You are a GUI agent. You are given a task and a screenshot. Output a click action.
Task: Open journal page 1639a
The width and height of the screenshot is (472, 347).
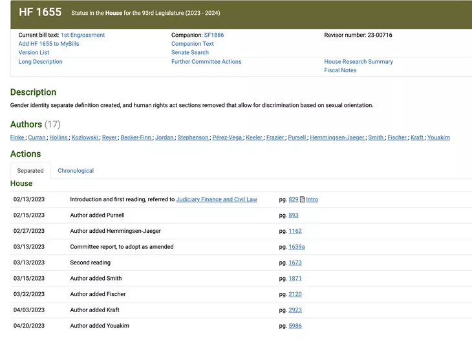point(297,247)
